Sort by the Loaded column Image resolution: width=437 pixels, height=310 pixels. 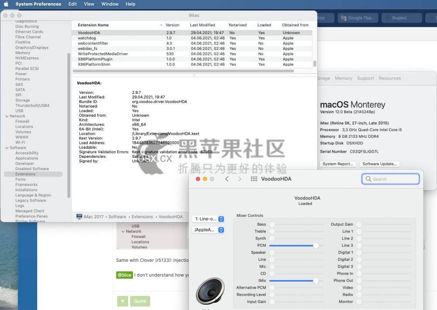click(x=264, y=25)
